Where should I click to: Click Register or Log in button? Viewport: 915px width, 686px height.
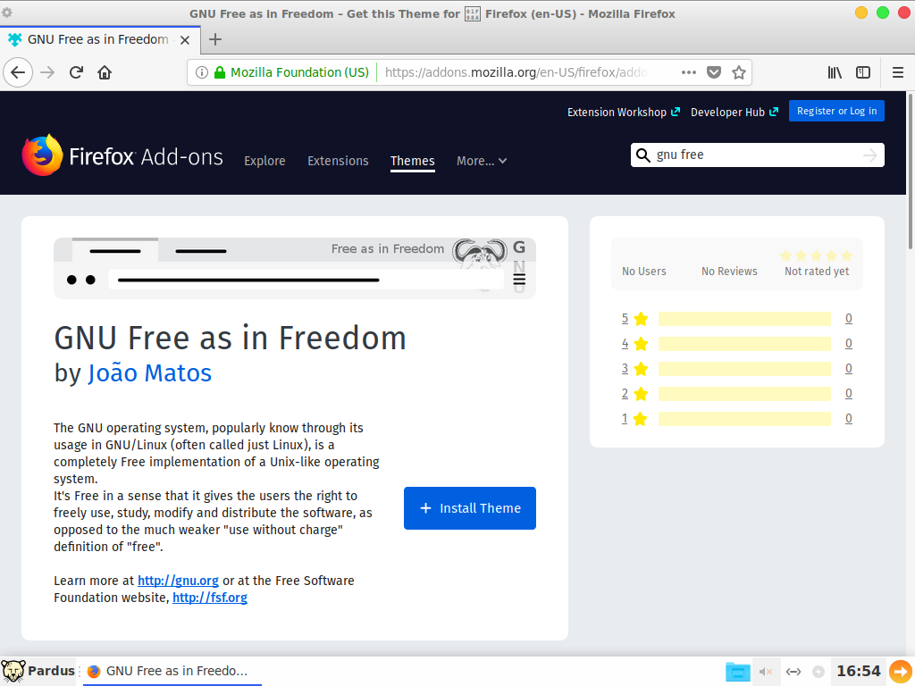point(836,111)
